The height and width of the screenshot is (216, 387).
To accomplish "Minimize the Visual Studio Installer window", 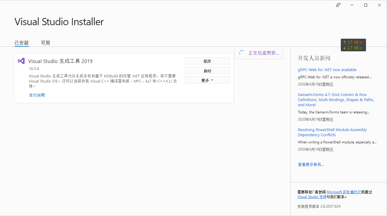I will click(x=352, y=5).
